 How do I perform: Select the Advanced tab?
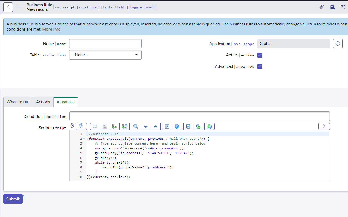click(x=66, y=102)
